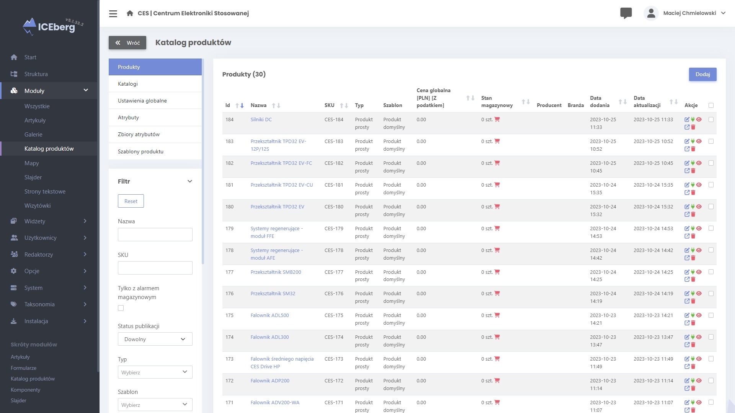Screen dimensions: 735x413
Task: Sort table by SKU column arrows
Action: [x=344, y=106]
